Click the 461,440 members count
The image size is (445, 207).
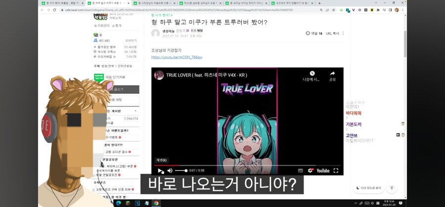[104, 41]
